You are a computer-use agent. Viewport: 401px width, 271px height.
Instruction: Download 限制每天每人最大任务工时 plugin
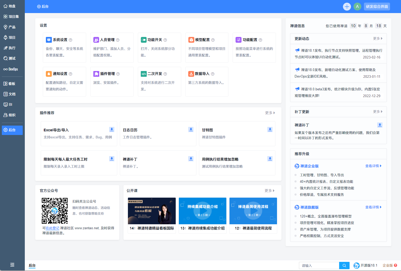(x=112, y=159)
